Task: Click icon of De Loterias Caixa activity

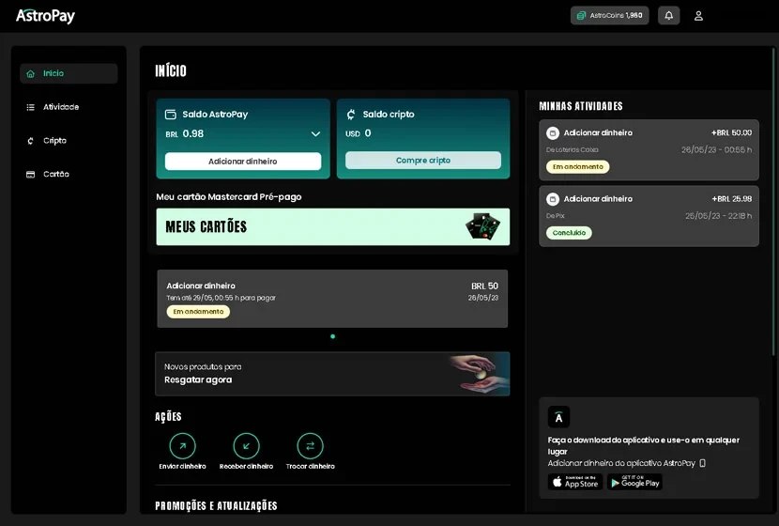Action: pos(553,133)
